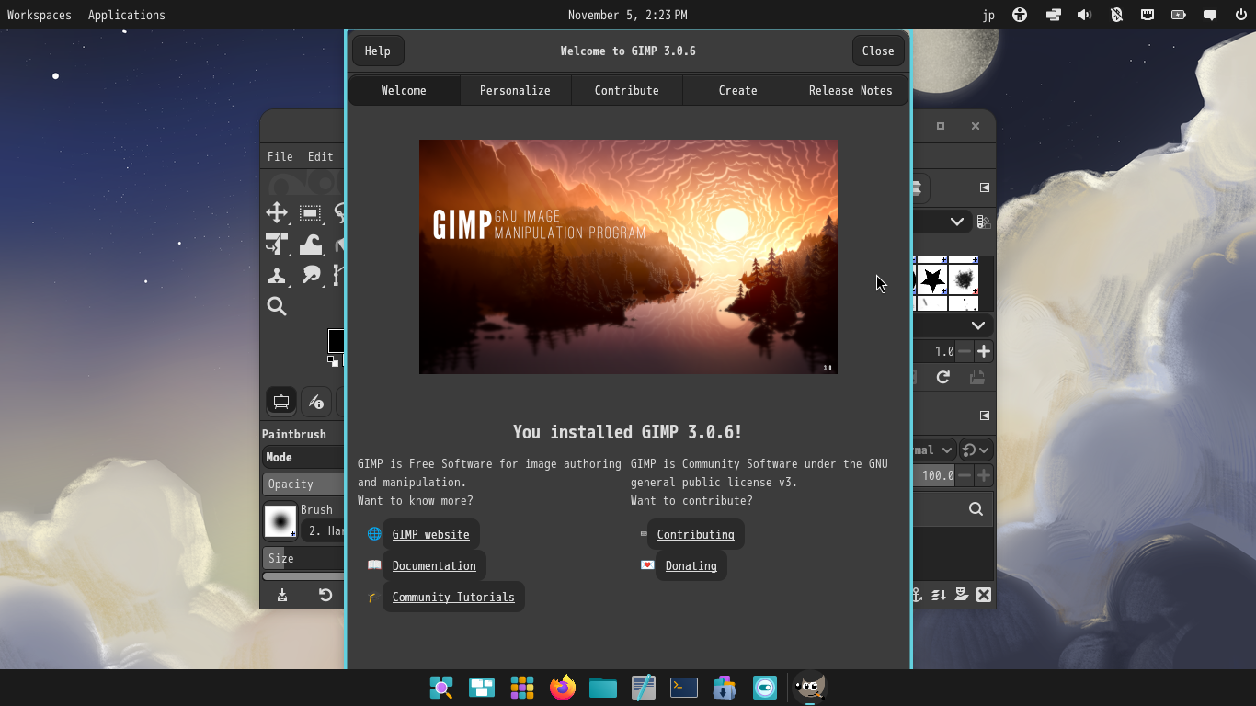The height and width of the screenshot is (706, 1256).
Task: Open Firefox from the dock
Action: click(x=563, y=688)
